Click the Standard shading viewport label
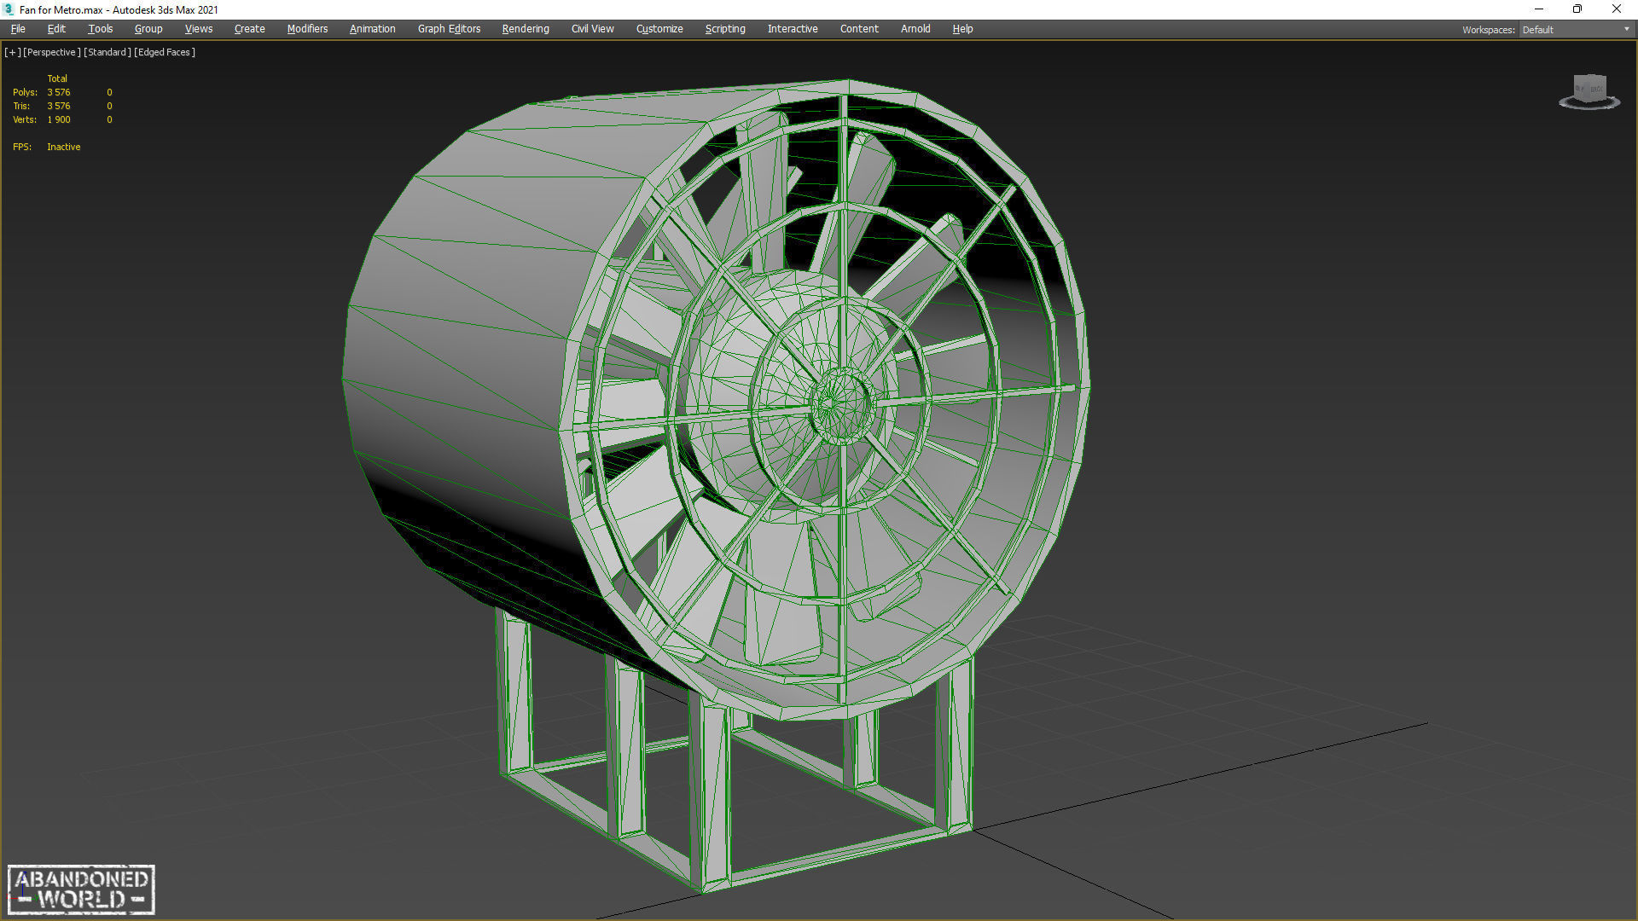 (x=107, y=52)
